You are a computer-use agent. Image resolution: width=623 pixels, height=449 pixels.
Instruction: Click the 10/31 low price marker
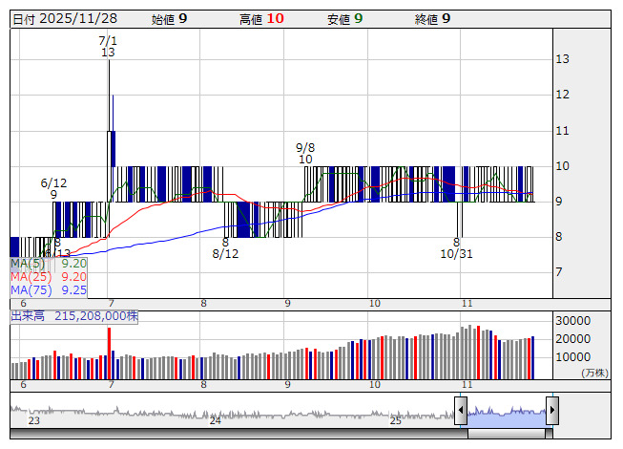point(457,248)
